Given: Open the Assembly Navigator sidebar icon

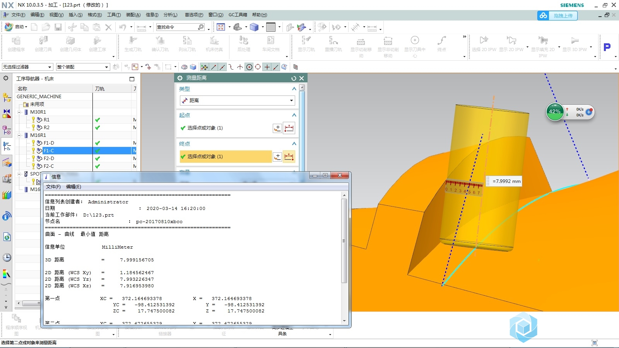Looking at the screenshot, I should tap(7, 97).
